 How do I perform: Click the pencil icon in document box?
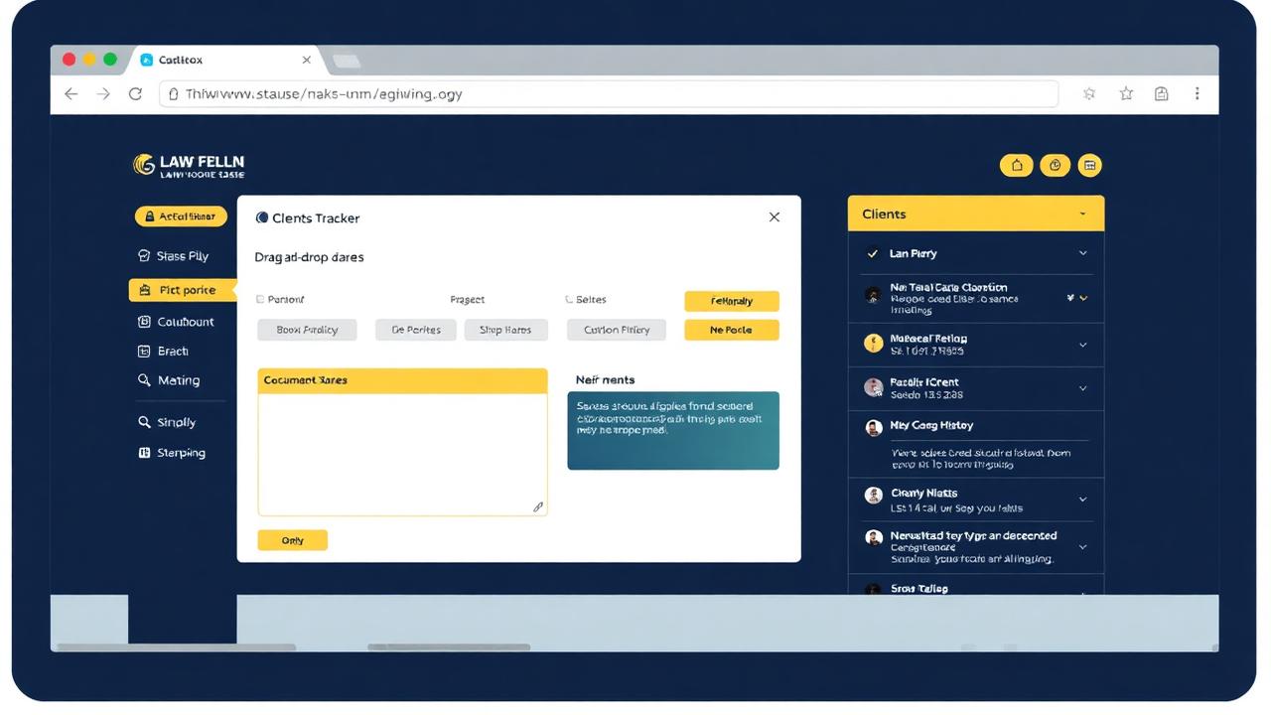coord(538,506)
